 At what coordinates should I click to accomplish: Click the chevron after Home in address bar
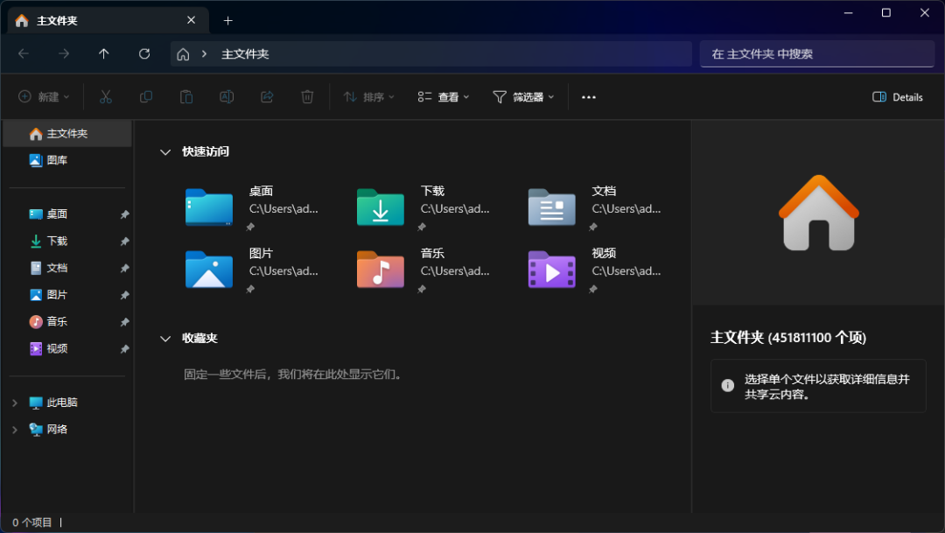click(x=204, y=54)
